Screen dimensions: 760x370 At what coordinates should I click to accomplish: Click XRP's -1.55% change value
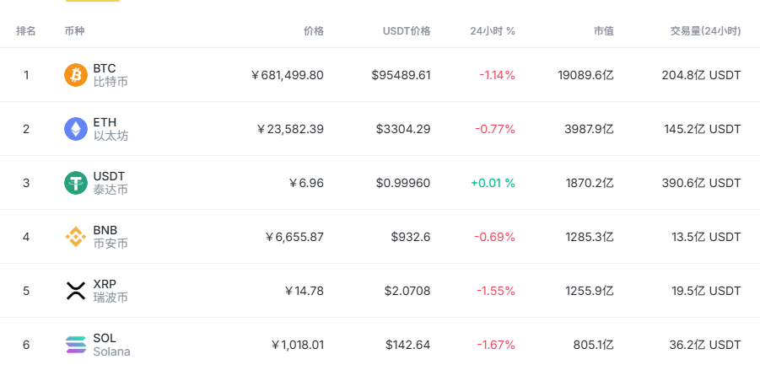pyautogui.click(x=495, y=291)
